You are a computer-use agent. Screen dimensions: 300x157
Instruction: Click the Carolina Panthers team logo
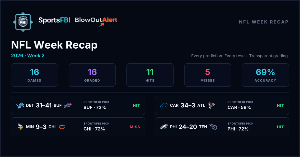[x=164, y=105]
